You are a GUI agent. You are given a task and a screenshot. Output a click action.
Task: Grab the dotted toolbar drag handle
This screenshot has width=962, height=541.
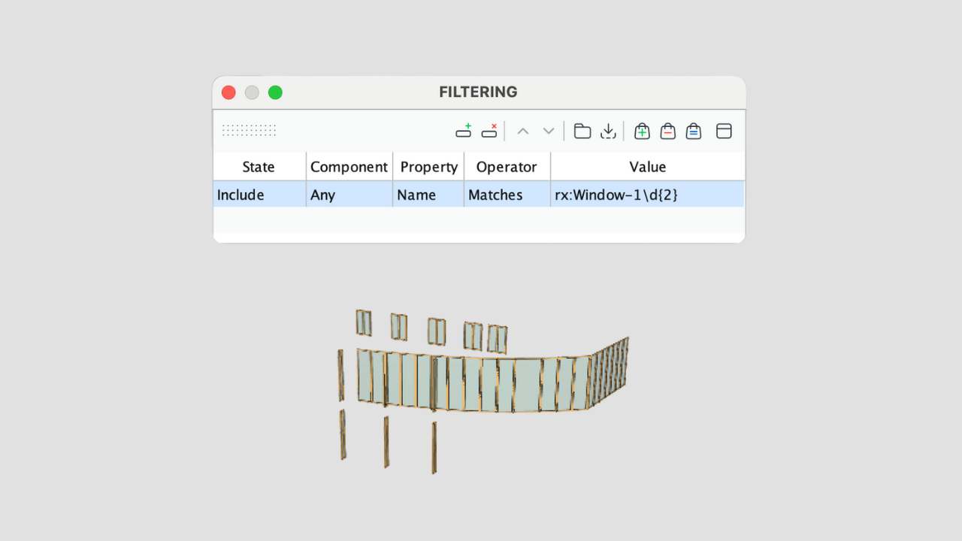coord(250,131)
